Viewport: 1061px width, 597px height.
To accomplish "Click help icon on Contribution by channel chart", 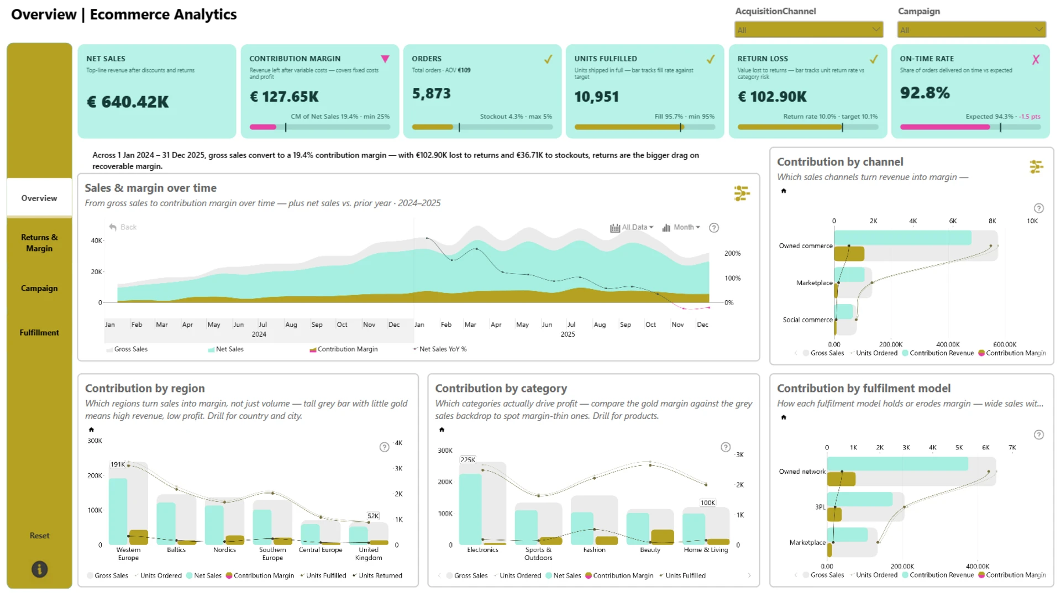I will [1039, 208].
